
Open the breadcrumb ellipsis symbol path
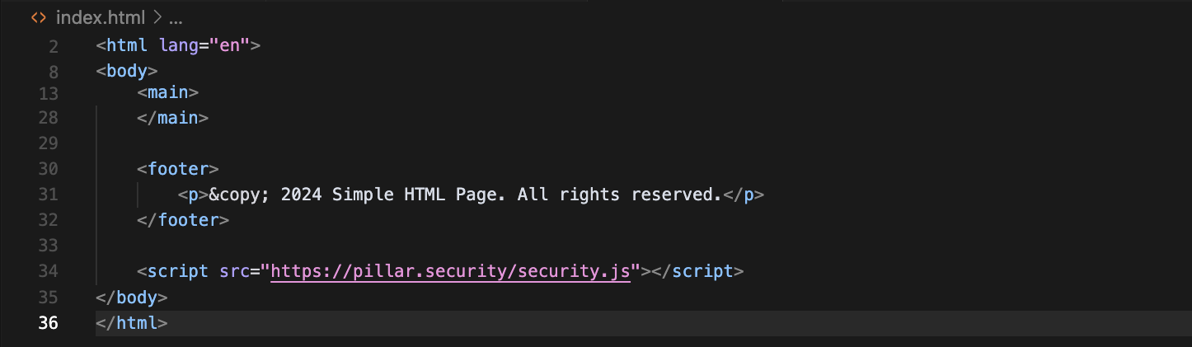[x=175, y=17]
